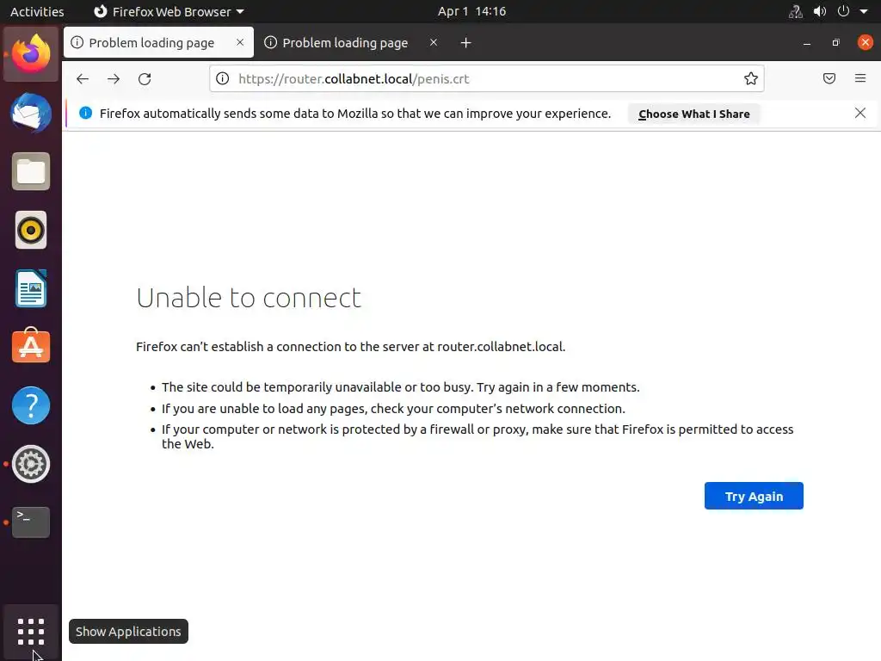Viewport: 881px width, 661px height.
Task: Show site information icon in address bar
Action: pos(223,78)
